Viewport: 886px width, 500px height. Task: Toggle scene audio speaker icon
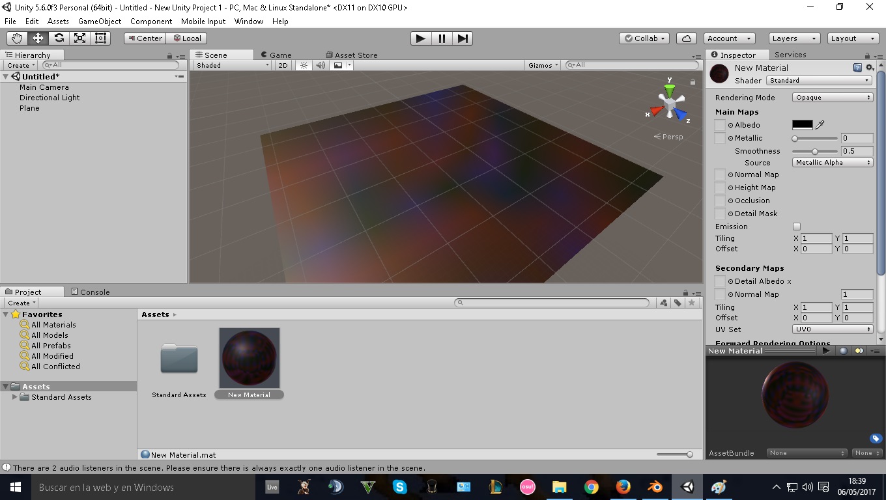[321, 65]
